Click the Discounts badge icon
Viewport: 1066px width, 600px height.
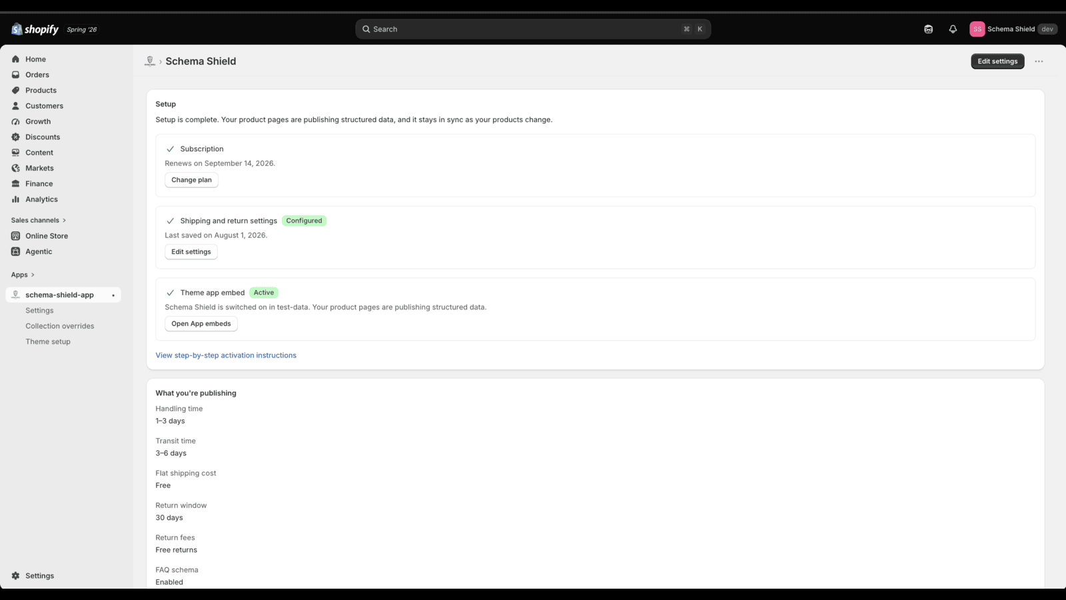15,137
